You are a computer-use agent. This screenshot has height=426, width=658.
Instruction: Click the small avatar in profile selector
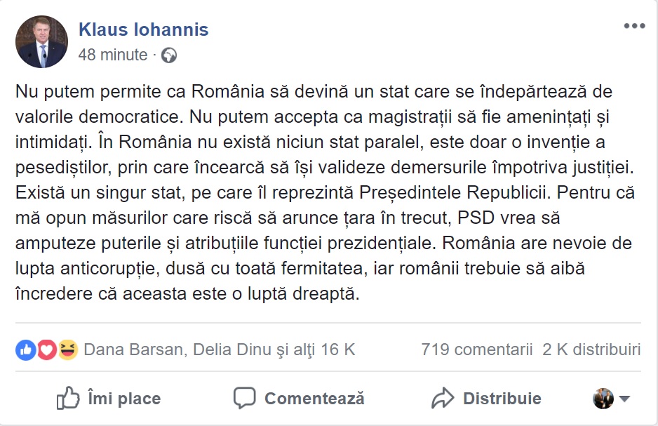click(603, 399)
